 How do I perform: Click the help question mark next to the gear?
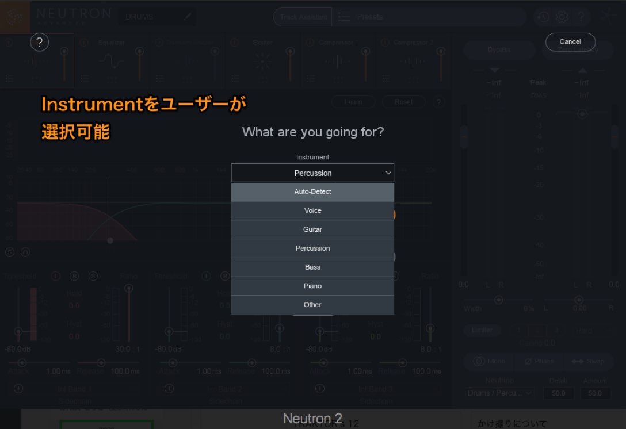pos(581,17)
